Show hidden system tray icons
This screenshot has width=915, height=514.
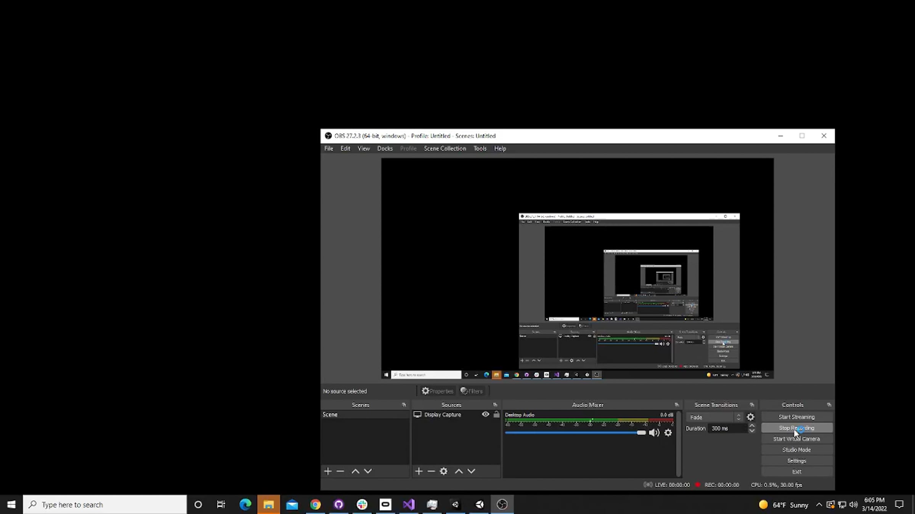point(819,505)
